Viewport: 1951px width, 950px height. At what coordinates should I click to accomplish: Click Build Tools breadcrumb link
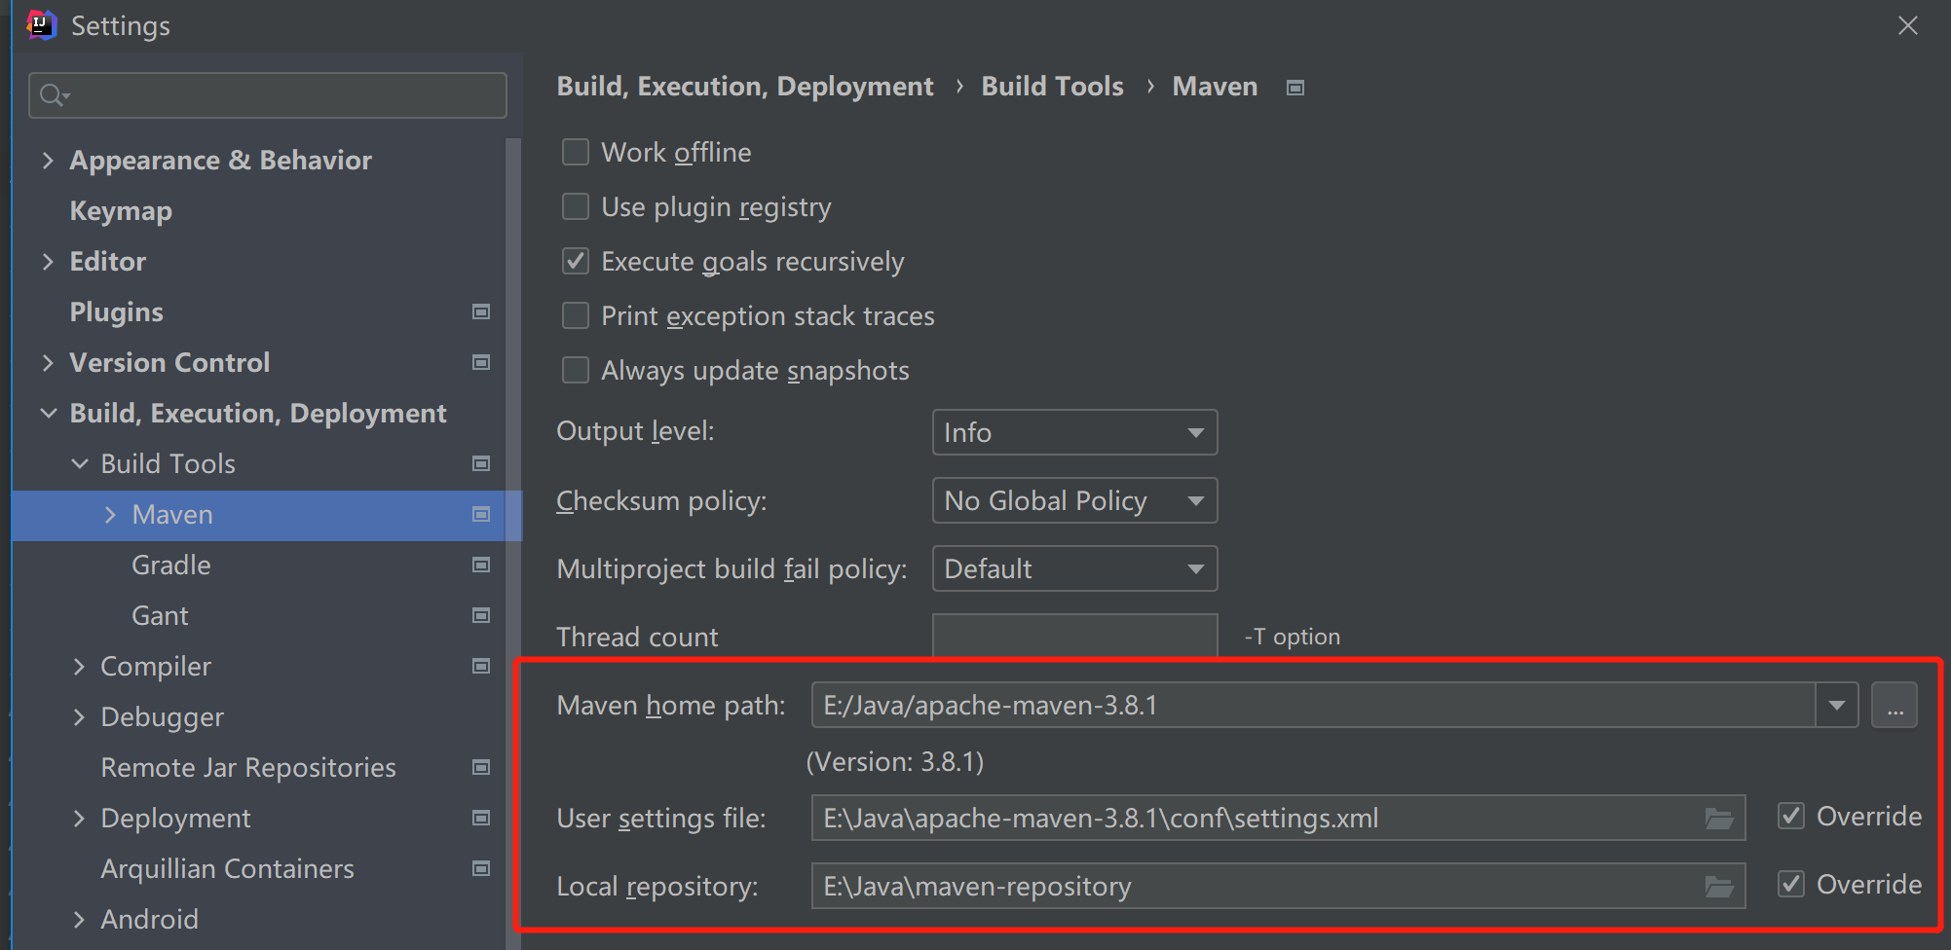pyautogui.click(x=1052, y=87)
